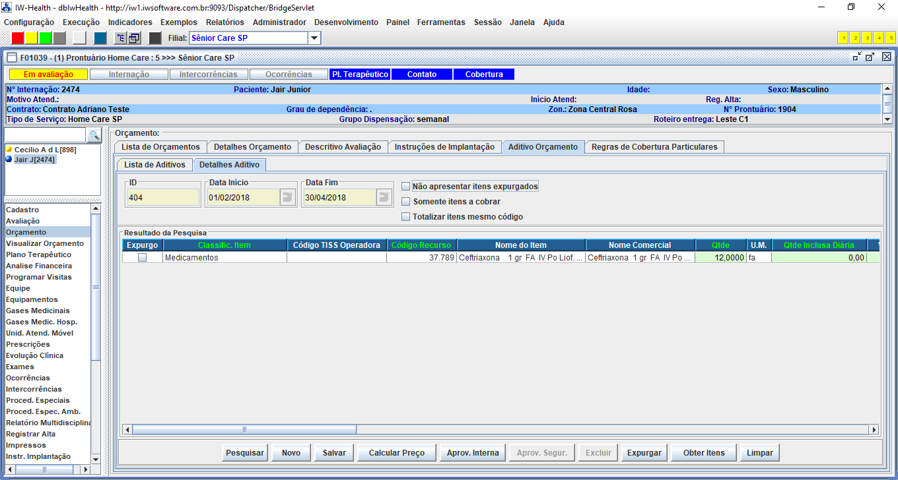Image resolution: width=898 pixels, height=480 pixels.
Task: Open the Relatórios menu
Action: tap(224, 22)
